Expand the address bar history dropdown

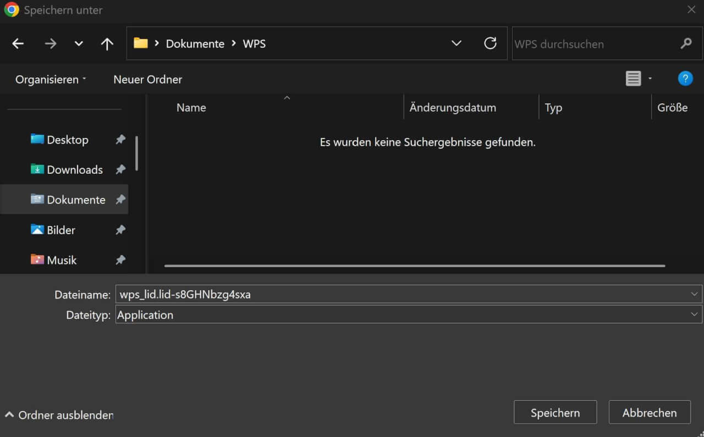[456, 43]
